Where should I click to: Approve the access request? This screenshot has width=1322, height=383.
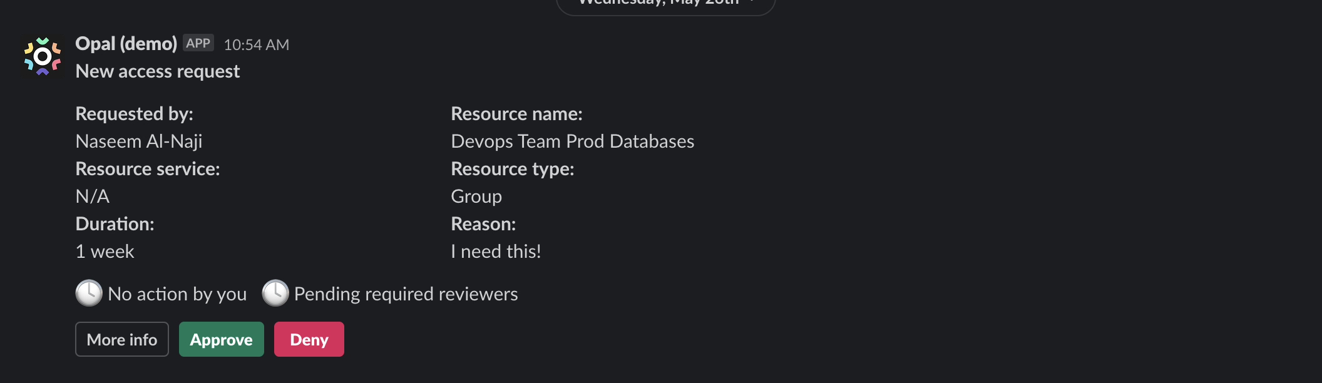[222, 339]
